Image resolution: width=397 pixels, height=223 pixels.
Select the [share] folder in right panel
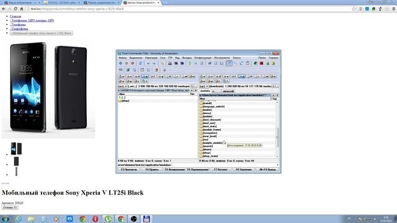205,149
